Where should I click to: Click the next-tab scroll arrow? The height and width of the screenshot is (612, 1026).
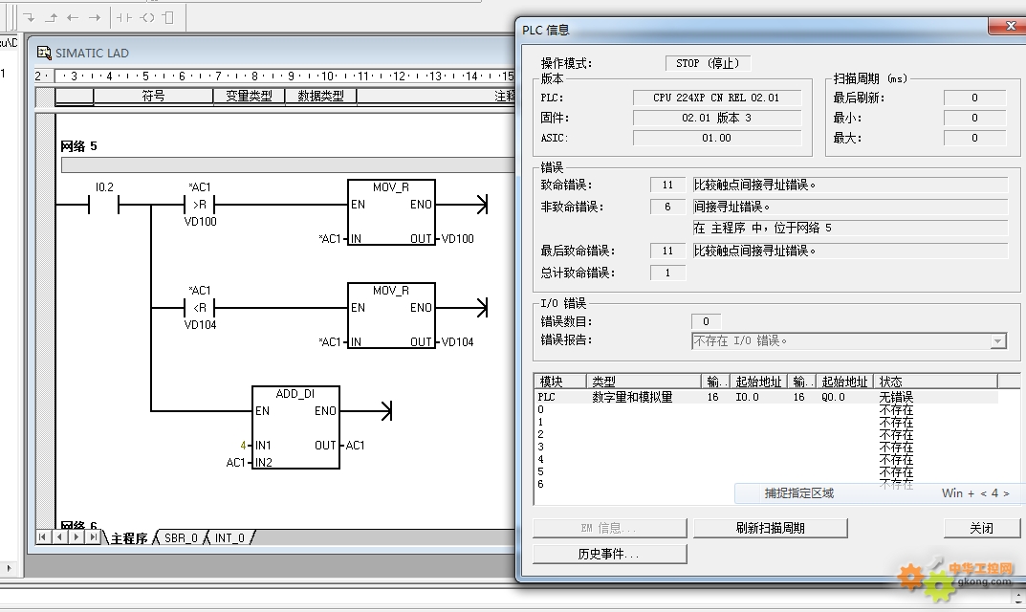click(76, 537)
